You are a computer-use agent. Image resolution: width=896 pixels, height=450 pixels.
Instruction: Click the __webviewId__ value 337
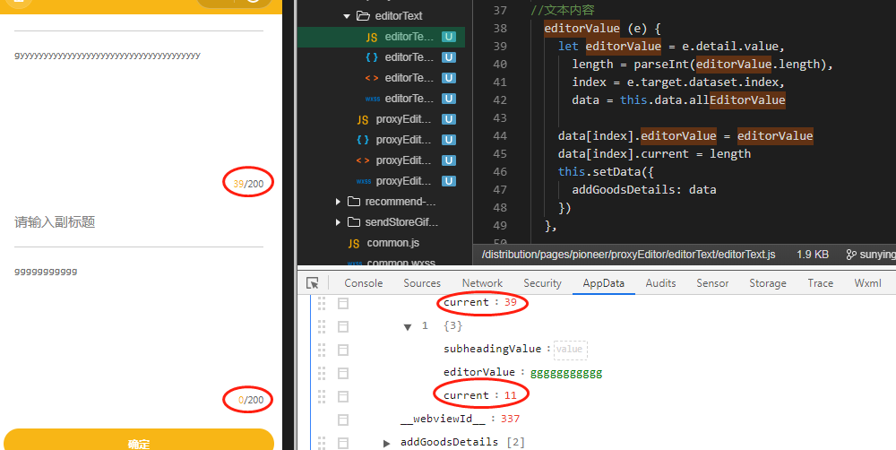click(x=511, y=420)
